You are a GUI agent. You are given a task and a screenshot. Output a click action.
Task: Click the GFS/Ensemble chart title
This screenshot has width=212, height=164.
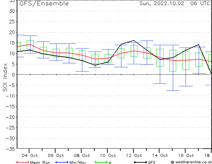44,4
